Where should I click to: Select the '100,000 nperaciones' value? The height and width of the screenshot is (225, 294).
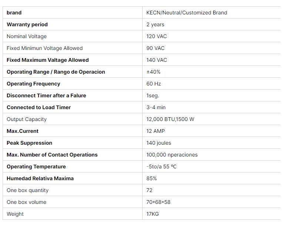point(172,155)
